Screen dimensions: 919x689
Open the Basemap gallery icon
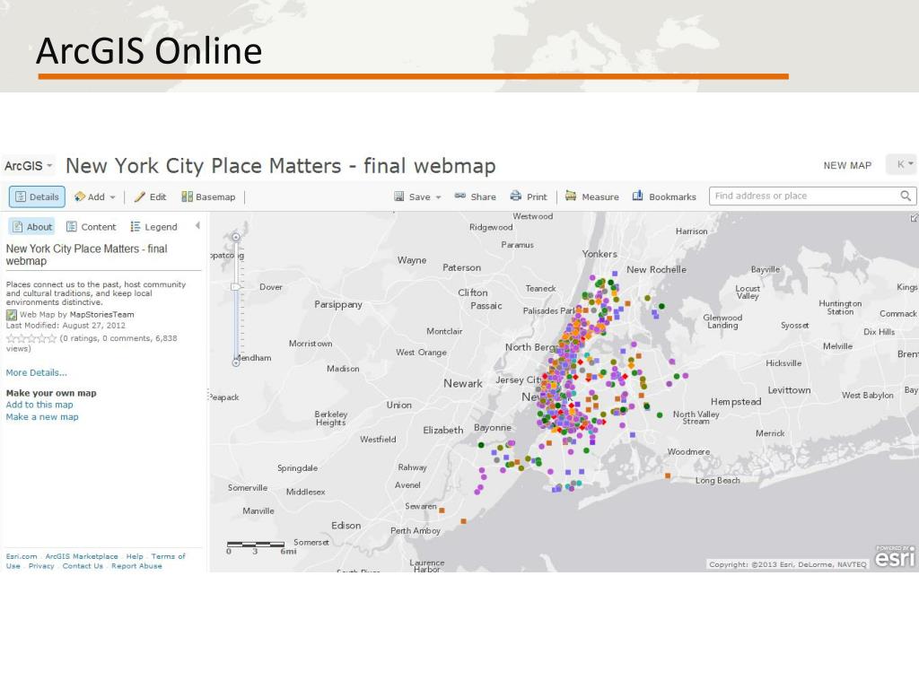(x=187, y=196)
